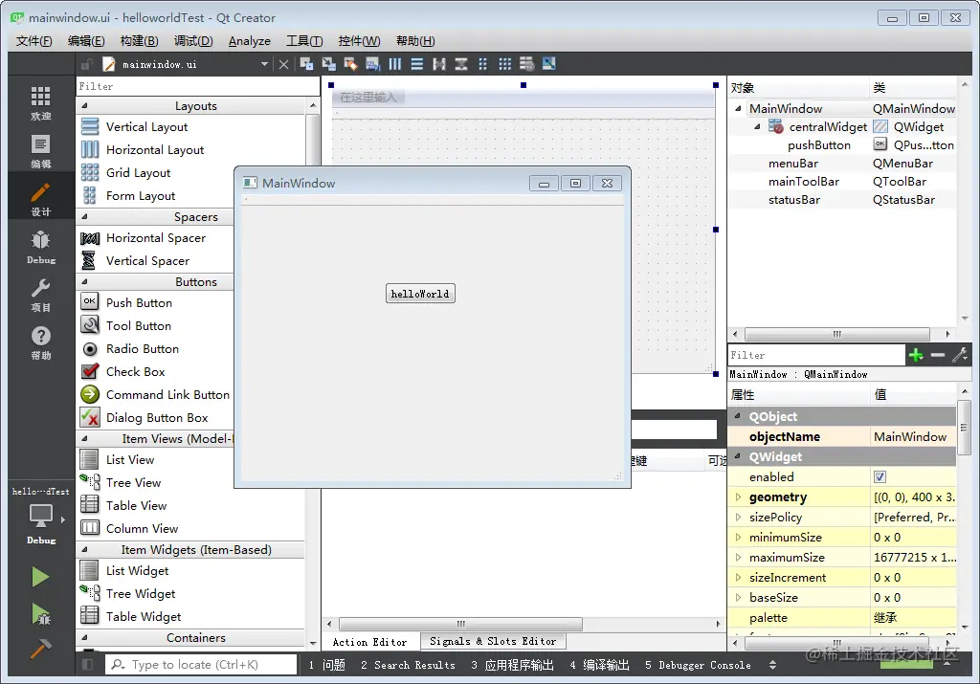Open the 构建(B) menu
Viewport: 980px width, 684px height.
[x=139, y=41]
